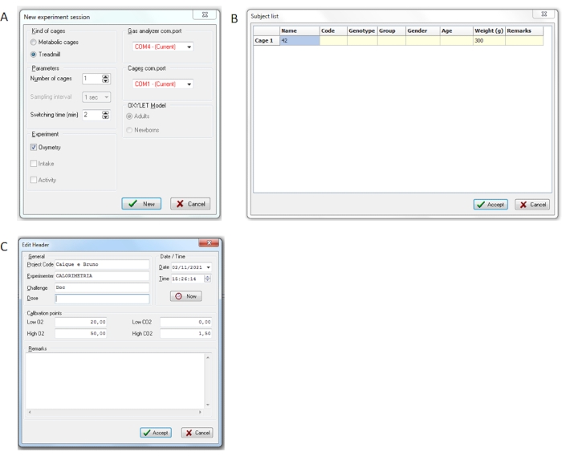Click the Genotype column header
This screenshot has height=456, width=562.
[x=362, y=31]
